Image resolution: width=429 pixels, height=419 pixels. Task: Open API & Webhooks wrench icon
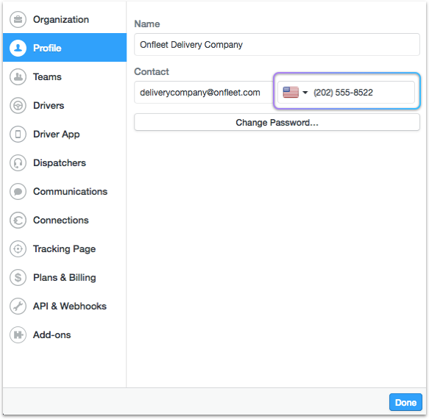tap(18, 306)
